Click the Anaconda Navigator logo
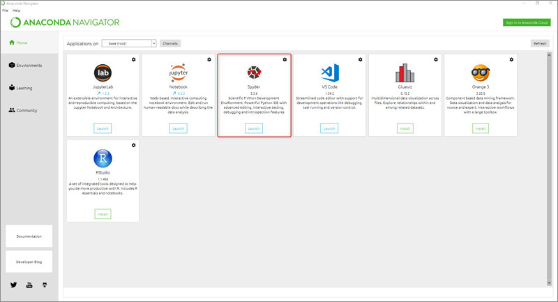 65,22
